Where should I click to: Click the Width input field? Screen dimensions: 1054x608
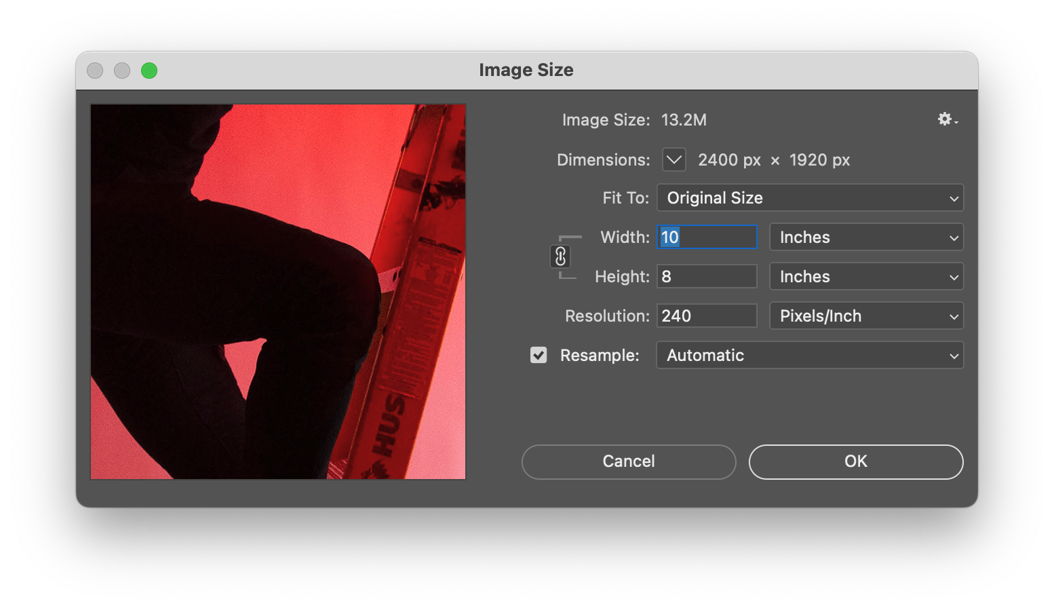707,237
